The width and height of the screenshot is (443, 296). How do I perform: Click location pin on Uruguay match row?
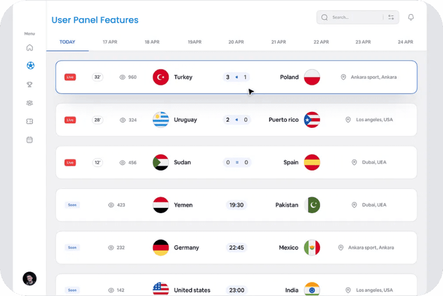pos(348,120)
